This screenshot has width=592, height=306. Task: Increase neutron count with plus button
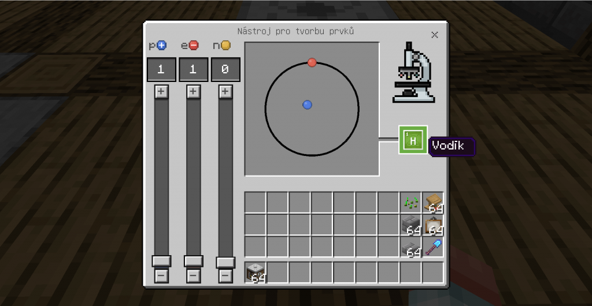click(x=225, y=92)
